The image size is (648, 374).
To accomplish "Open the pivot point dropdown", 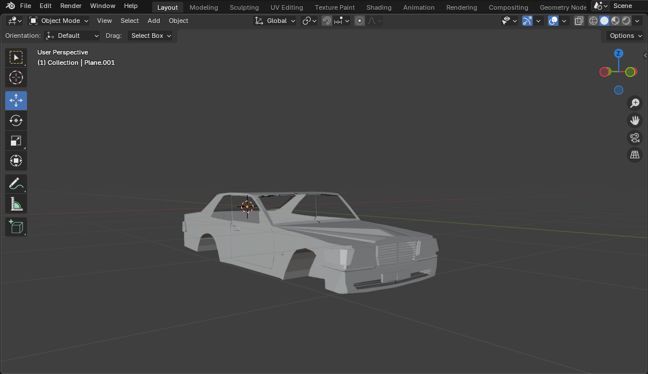I will 310,21.
